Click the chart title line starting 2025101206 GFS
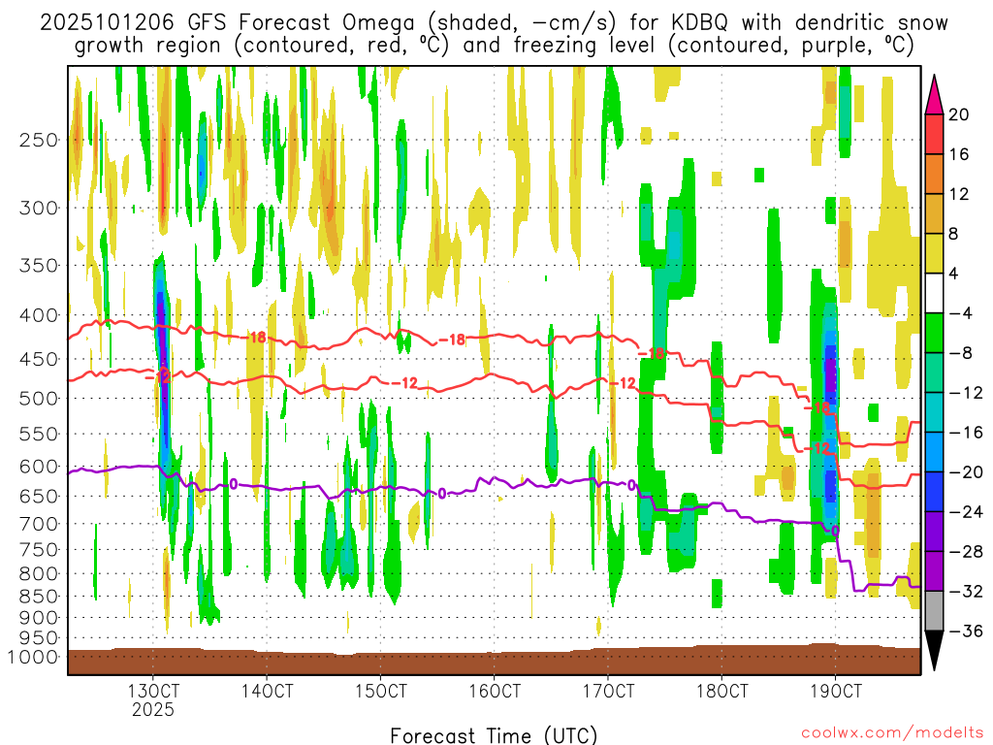The image size is (993, 745). [494, 23]
